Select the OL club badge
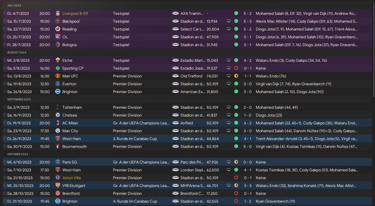Image resolution: width=375 pixels, height=206 pixels. click(58, 37)
